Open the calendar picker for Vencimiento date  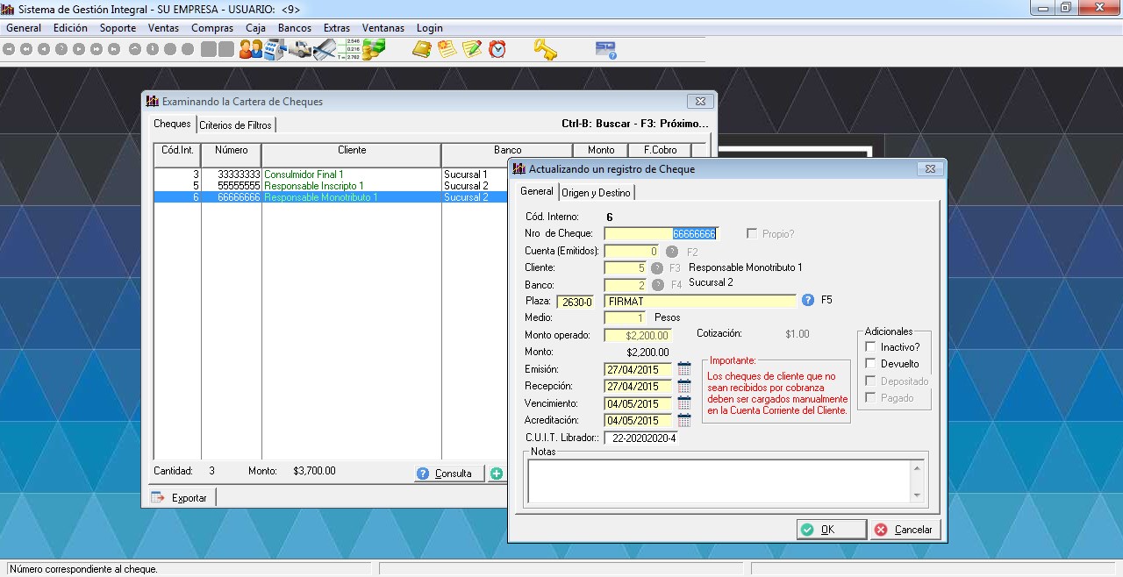pyautogui.click(x=684, y=403)
